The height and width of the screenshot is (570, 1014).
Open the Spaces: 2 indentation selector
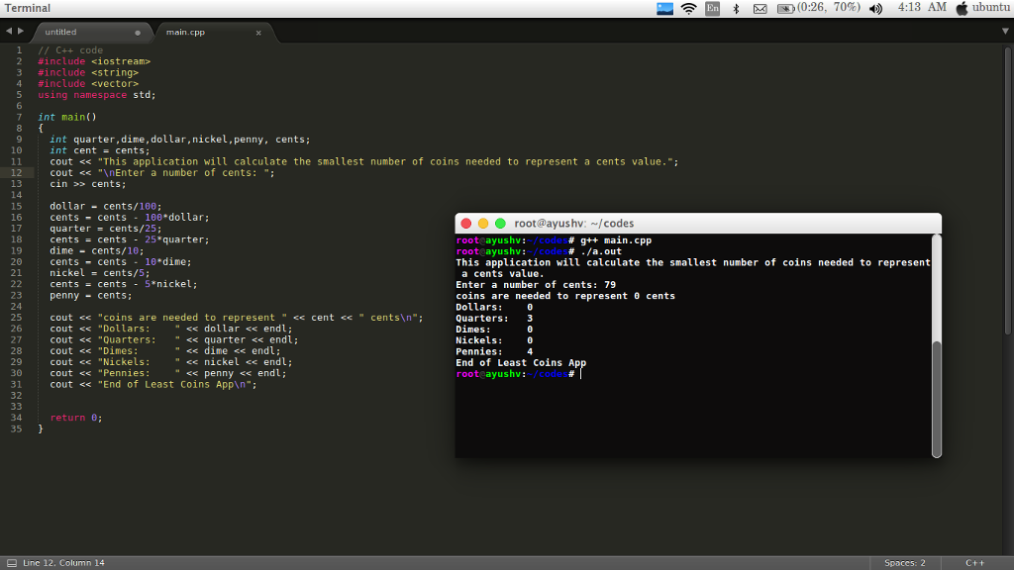[905, 563]
